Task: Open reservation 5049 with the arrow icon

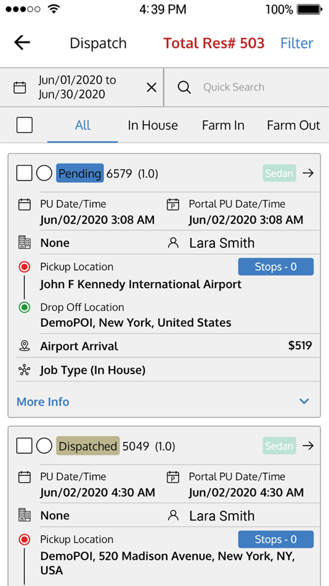Action: point(308,446)
